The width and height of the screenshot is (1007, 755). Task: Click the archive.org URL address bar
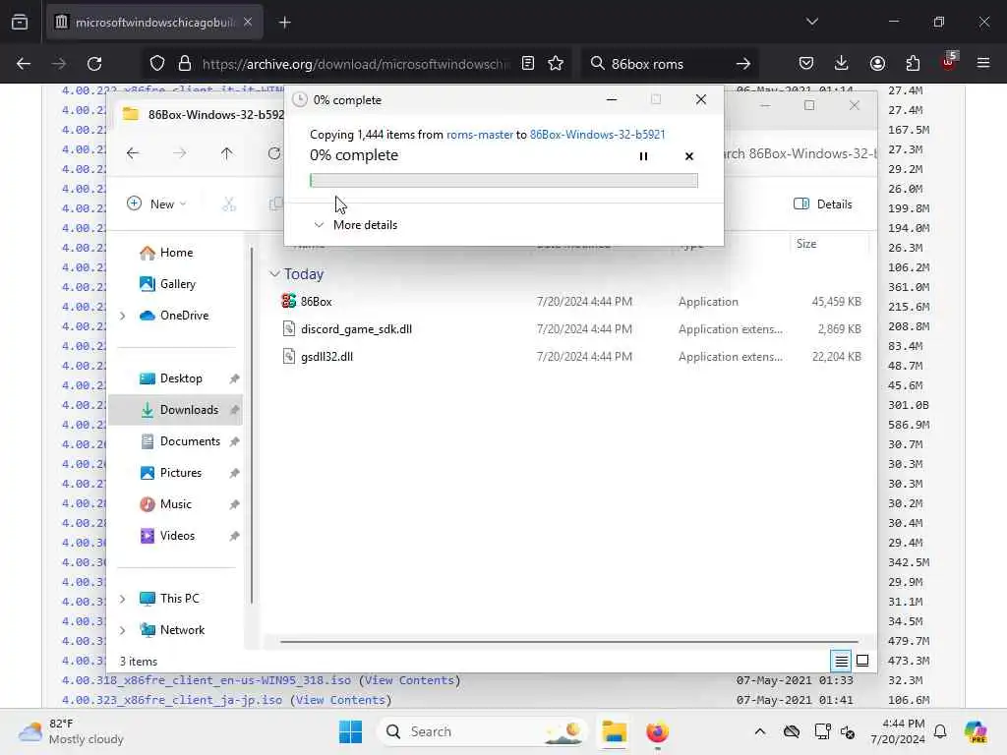click(x=355, y=64)
